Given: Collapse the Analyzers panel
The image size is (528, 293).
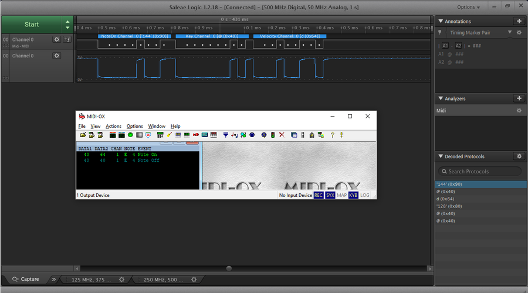Looking at the screenshot, I should [440, 98].
